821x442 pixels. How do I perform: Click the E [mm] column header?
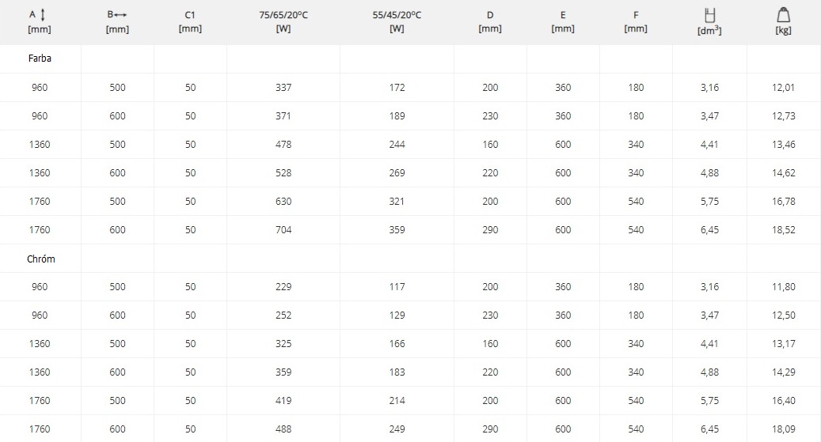pyautogui.click(x=563, y=21)
